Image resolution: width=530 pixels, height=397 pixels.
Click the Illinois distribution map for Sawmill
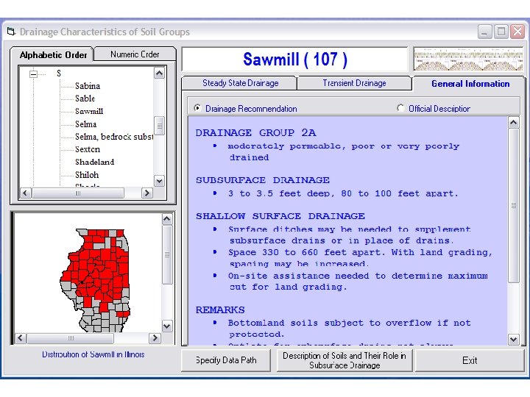point(95,281)
